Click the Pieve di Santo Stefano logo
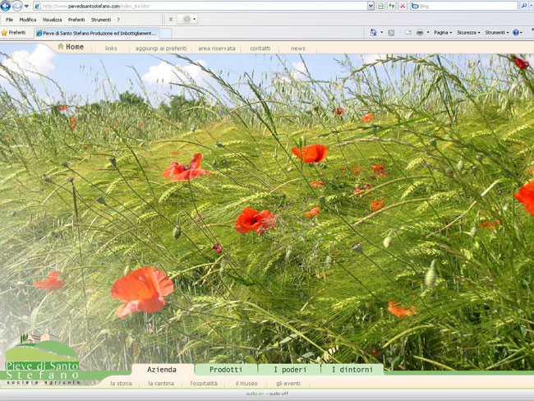534x401 pixels. click(42, 358)
